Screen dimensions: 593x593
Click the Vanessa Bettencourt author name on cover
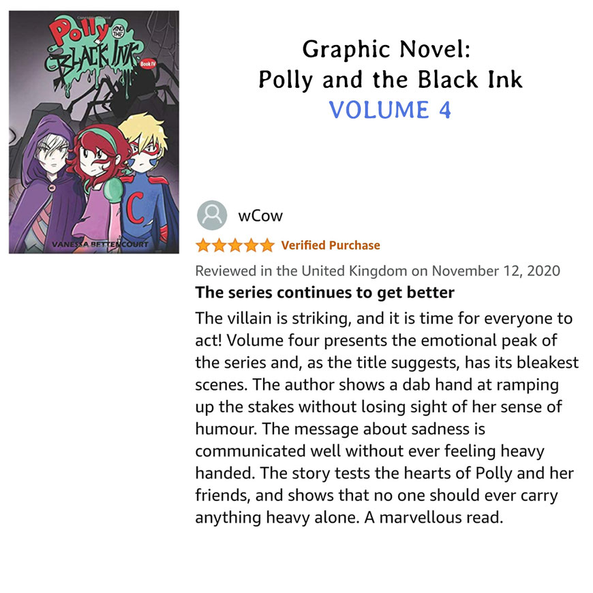pos(100,244)
